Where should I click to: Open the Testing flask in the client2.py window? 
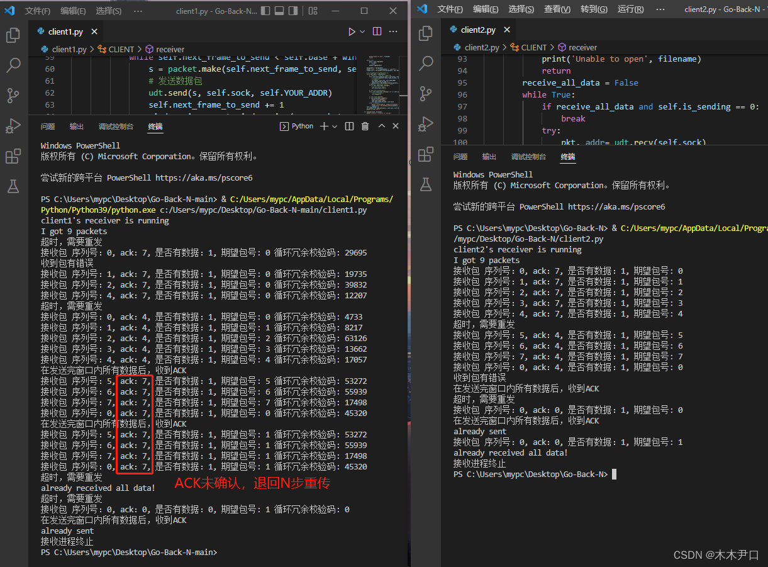pyautogui.click(x=426, y=184)
